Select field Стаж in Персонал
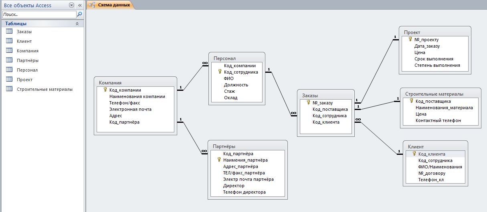487x212 pixels. pos(229,91)
